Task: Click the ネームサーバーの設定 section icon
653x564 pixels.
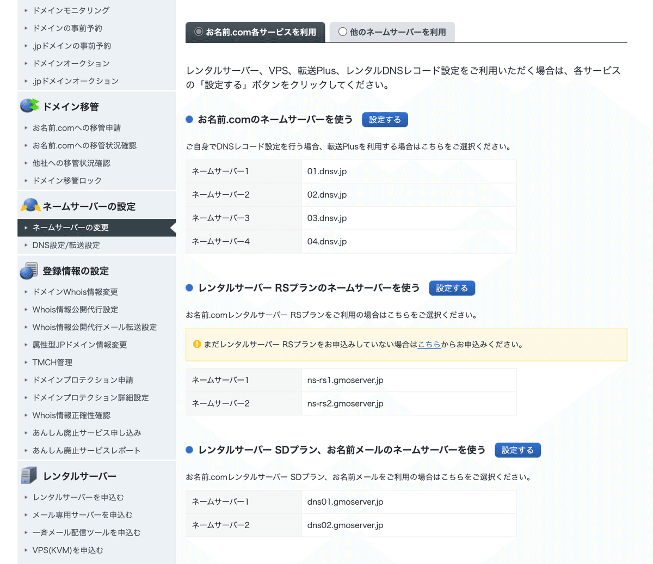Action: [x=30, y=206]
